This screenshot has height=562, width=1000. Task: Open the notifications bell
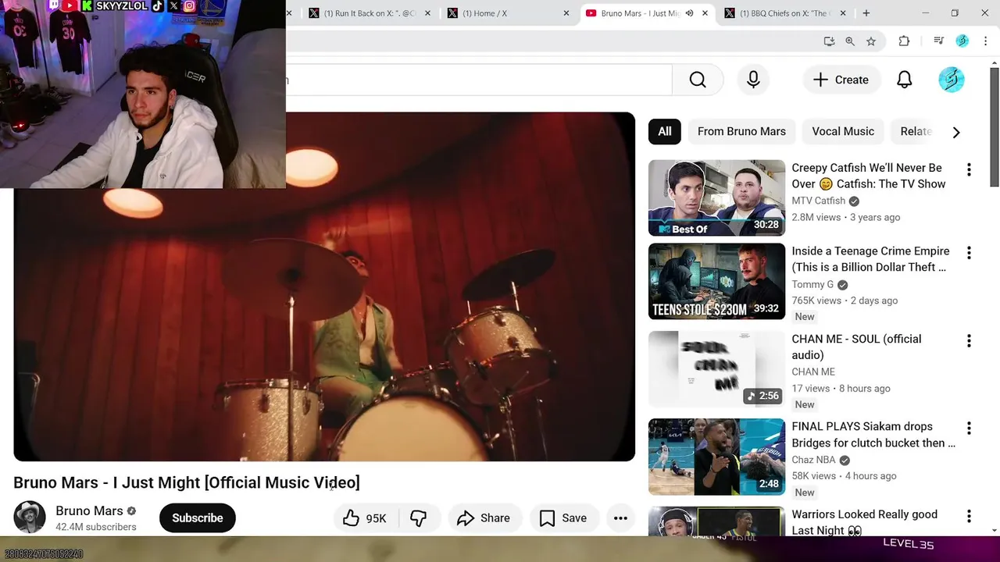coord(904,80)
